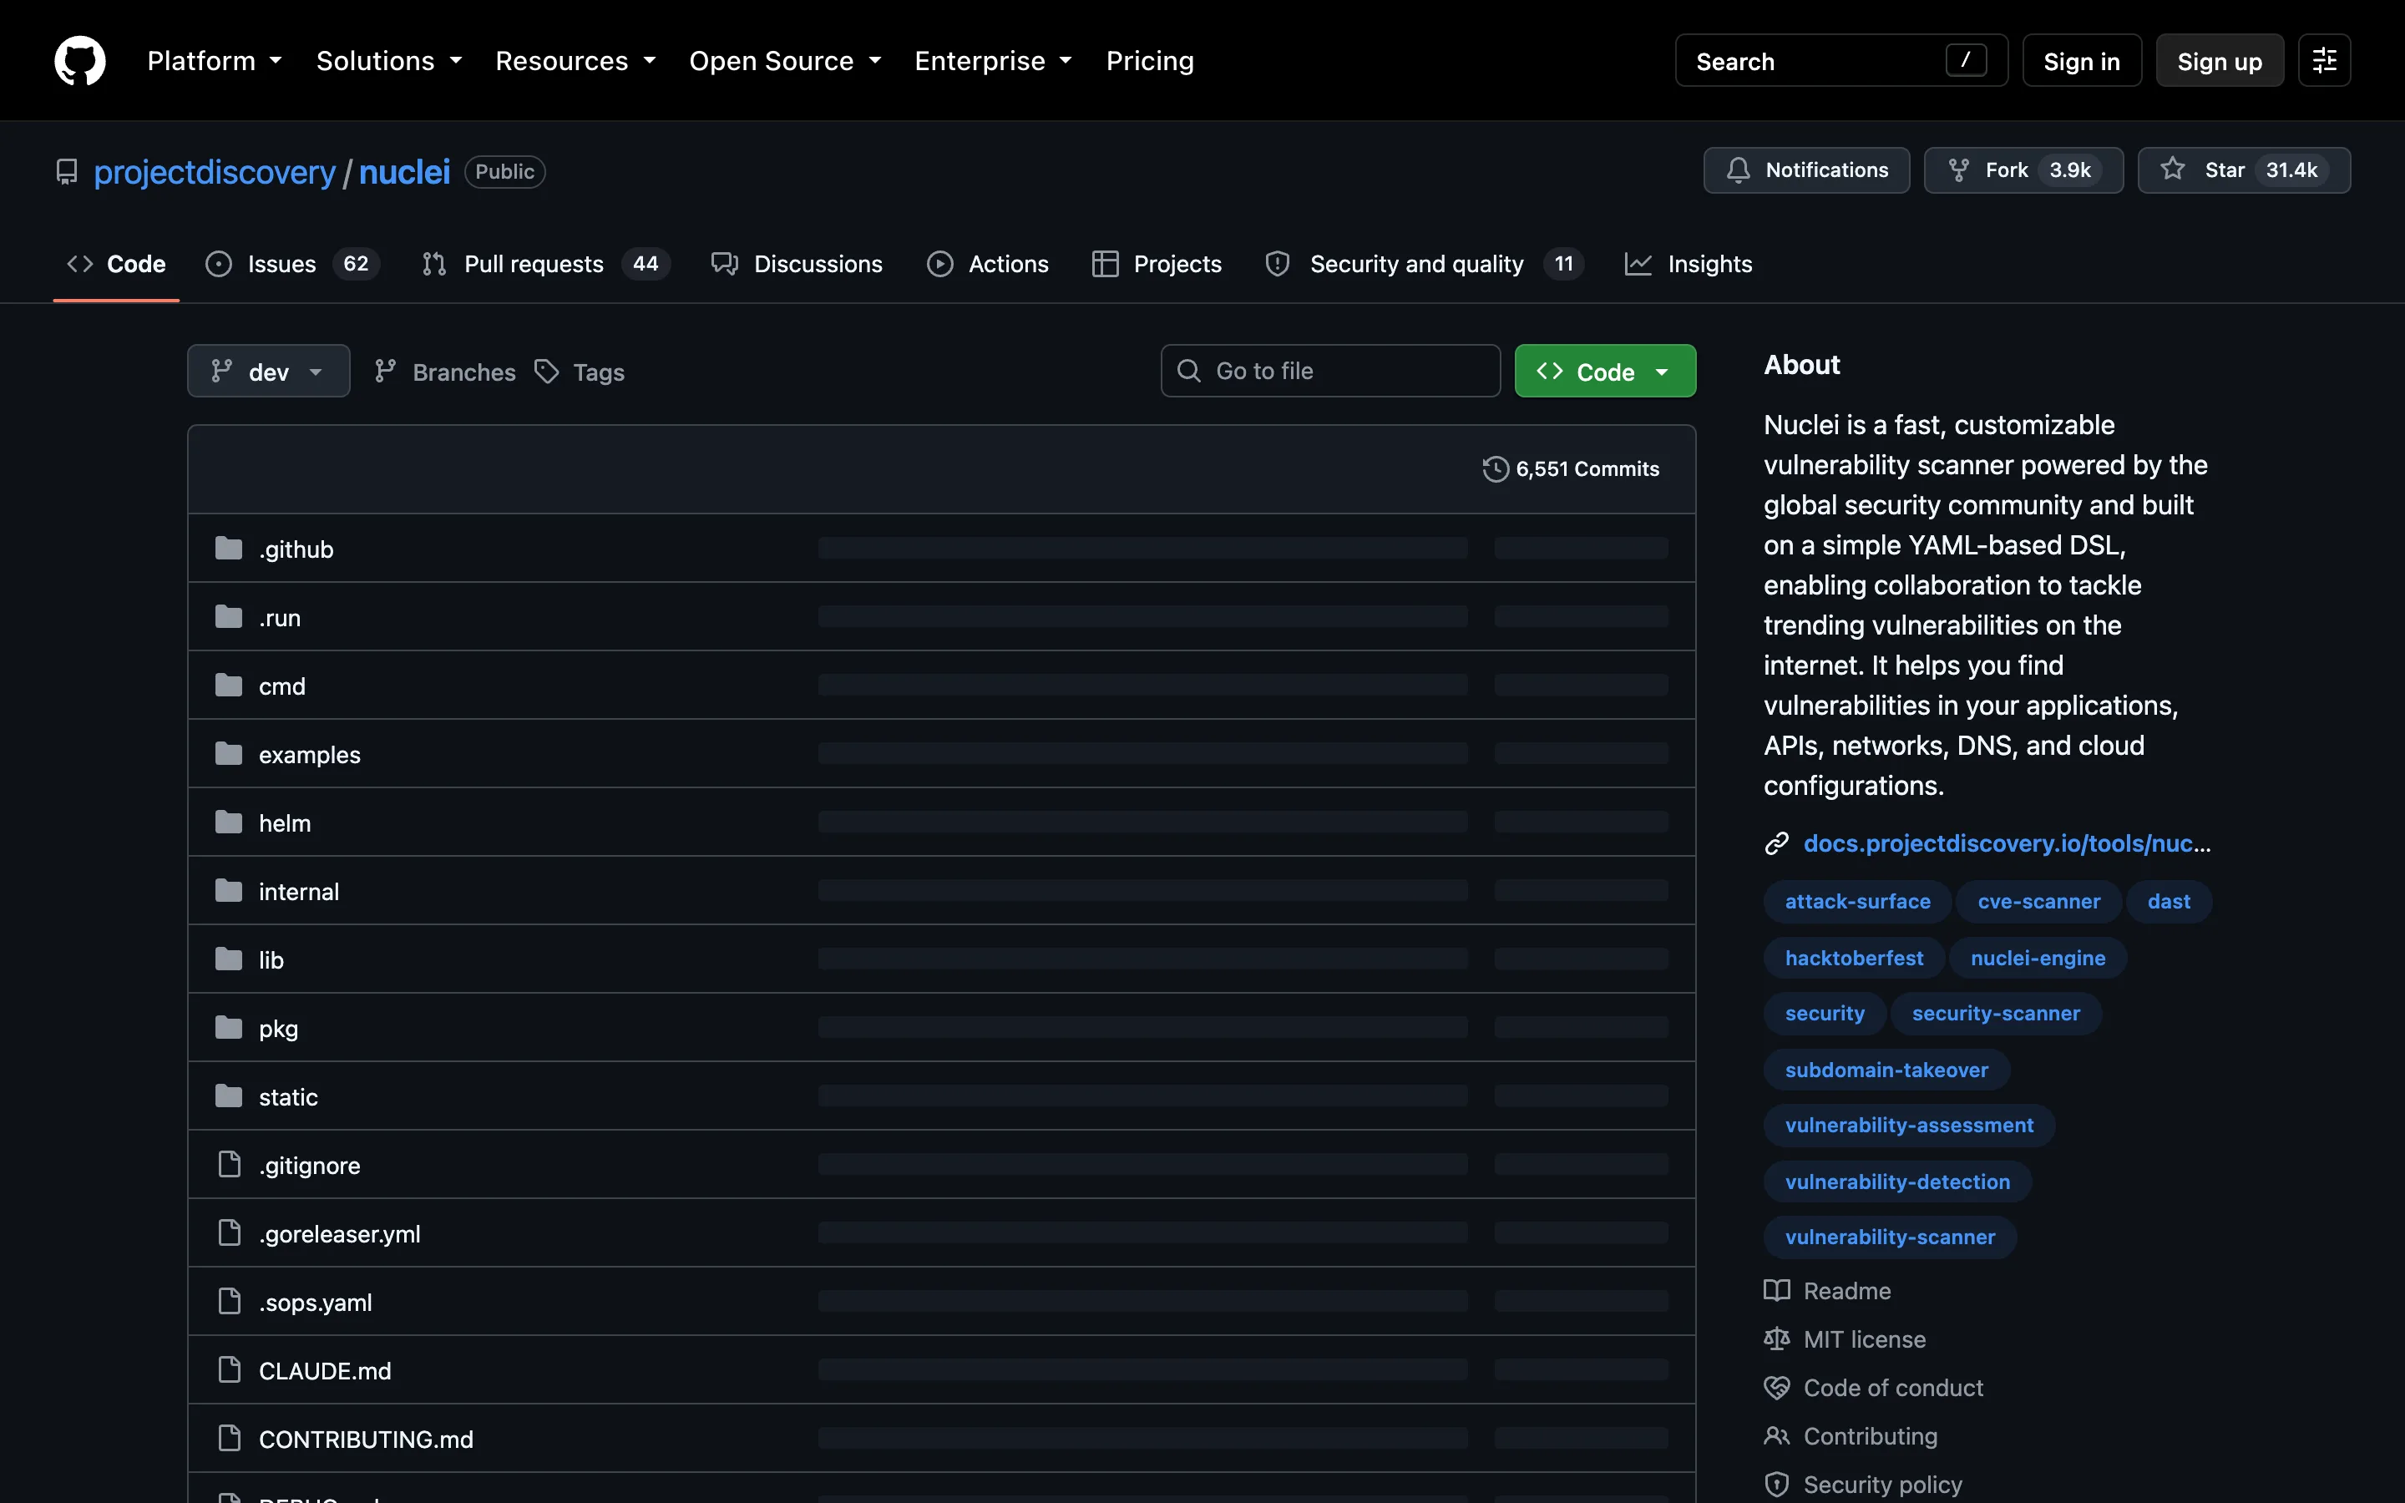Select the dast topic tag
This screenshot has height=1503, width=2405.
click(2169, 902)
